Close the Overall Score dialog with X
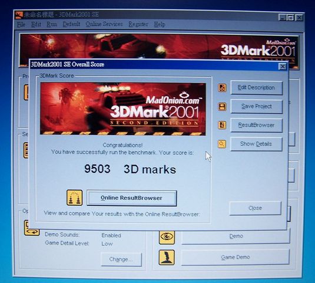Image resolution: width=315 pixels, height=283 pixels. pos(283,67)
